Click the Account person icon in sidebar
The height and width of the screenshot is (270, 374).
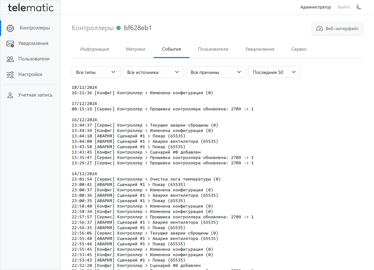point(10,95)
